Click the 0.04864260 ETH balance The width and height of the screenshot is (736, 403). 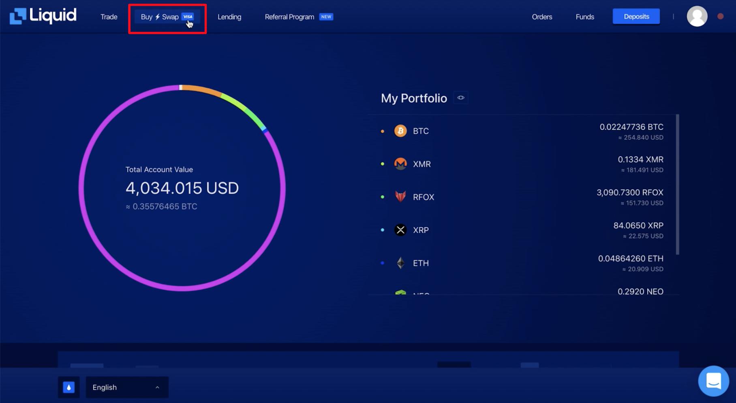pyautogui.click(x=631, y=259)
